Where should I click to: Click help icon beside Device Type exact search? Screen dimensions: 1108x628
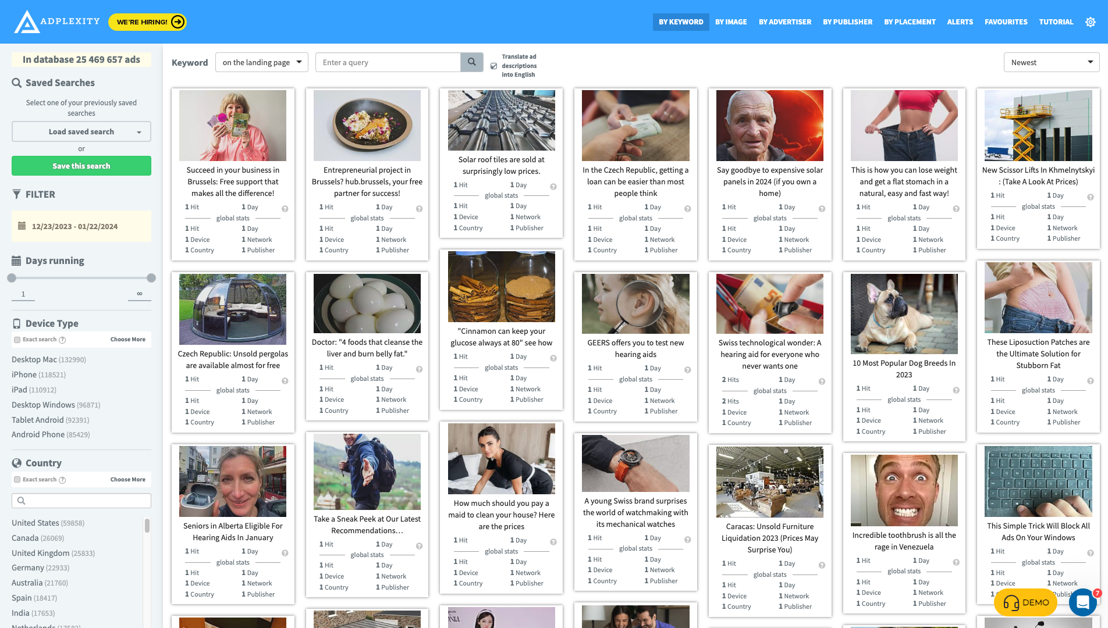pyautogui.click(x=62, y=340)
